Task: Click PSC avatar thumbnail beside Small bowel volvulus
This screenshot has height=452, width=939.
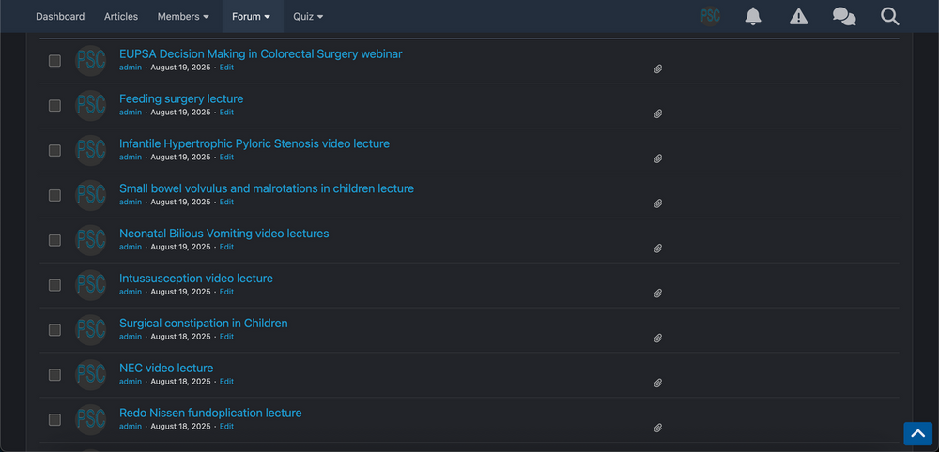Action: click(x=90, y=195)
